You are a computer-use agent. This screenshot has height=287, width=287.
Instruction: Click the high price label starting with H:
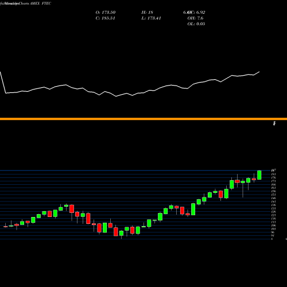coord(147,12)
